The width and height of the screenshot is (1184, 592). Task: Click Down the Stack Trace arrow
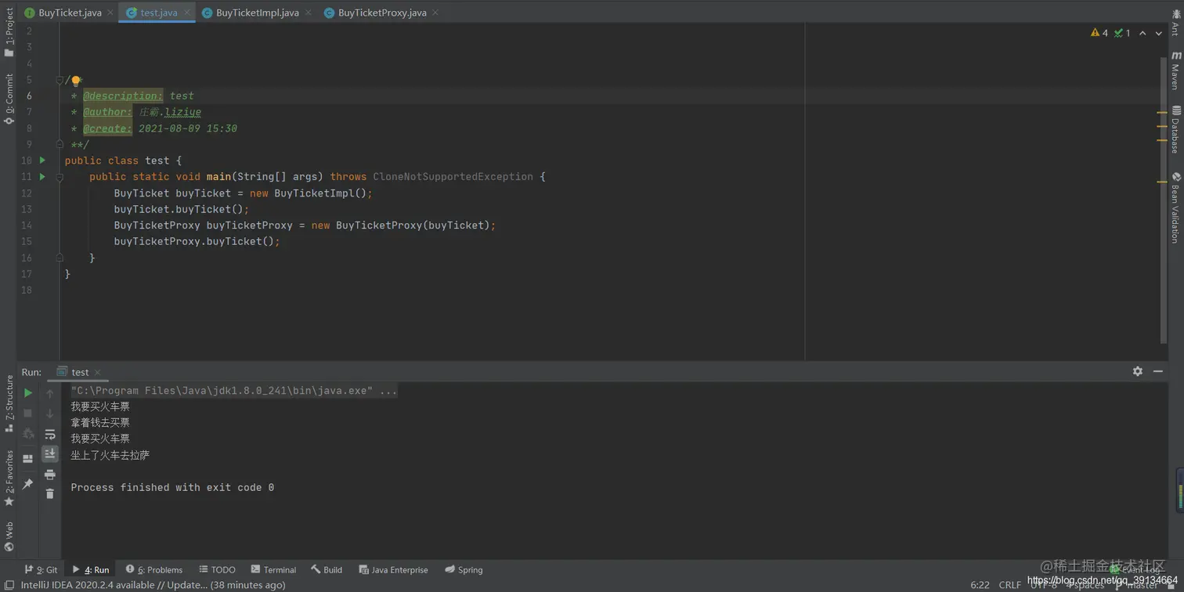tap(50, 413)
